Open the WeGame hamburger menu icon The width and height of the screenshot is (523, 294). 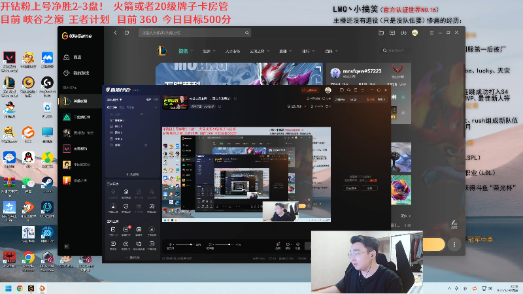(x=431, y=33)
